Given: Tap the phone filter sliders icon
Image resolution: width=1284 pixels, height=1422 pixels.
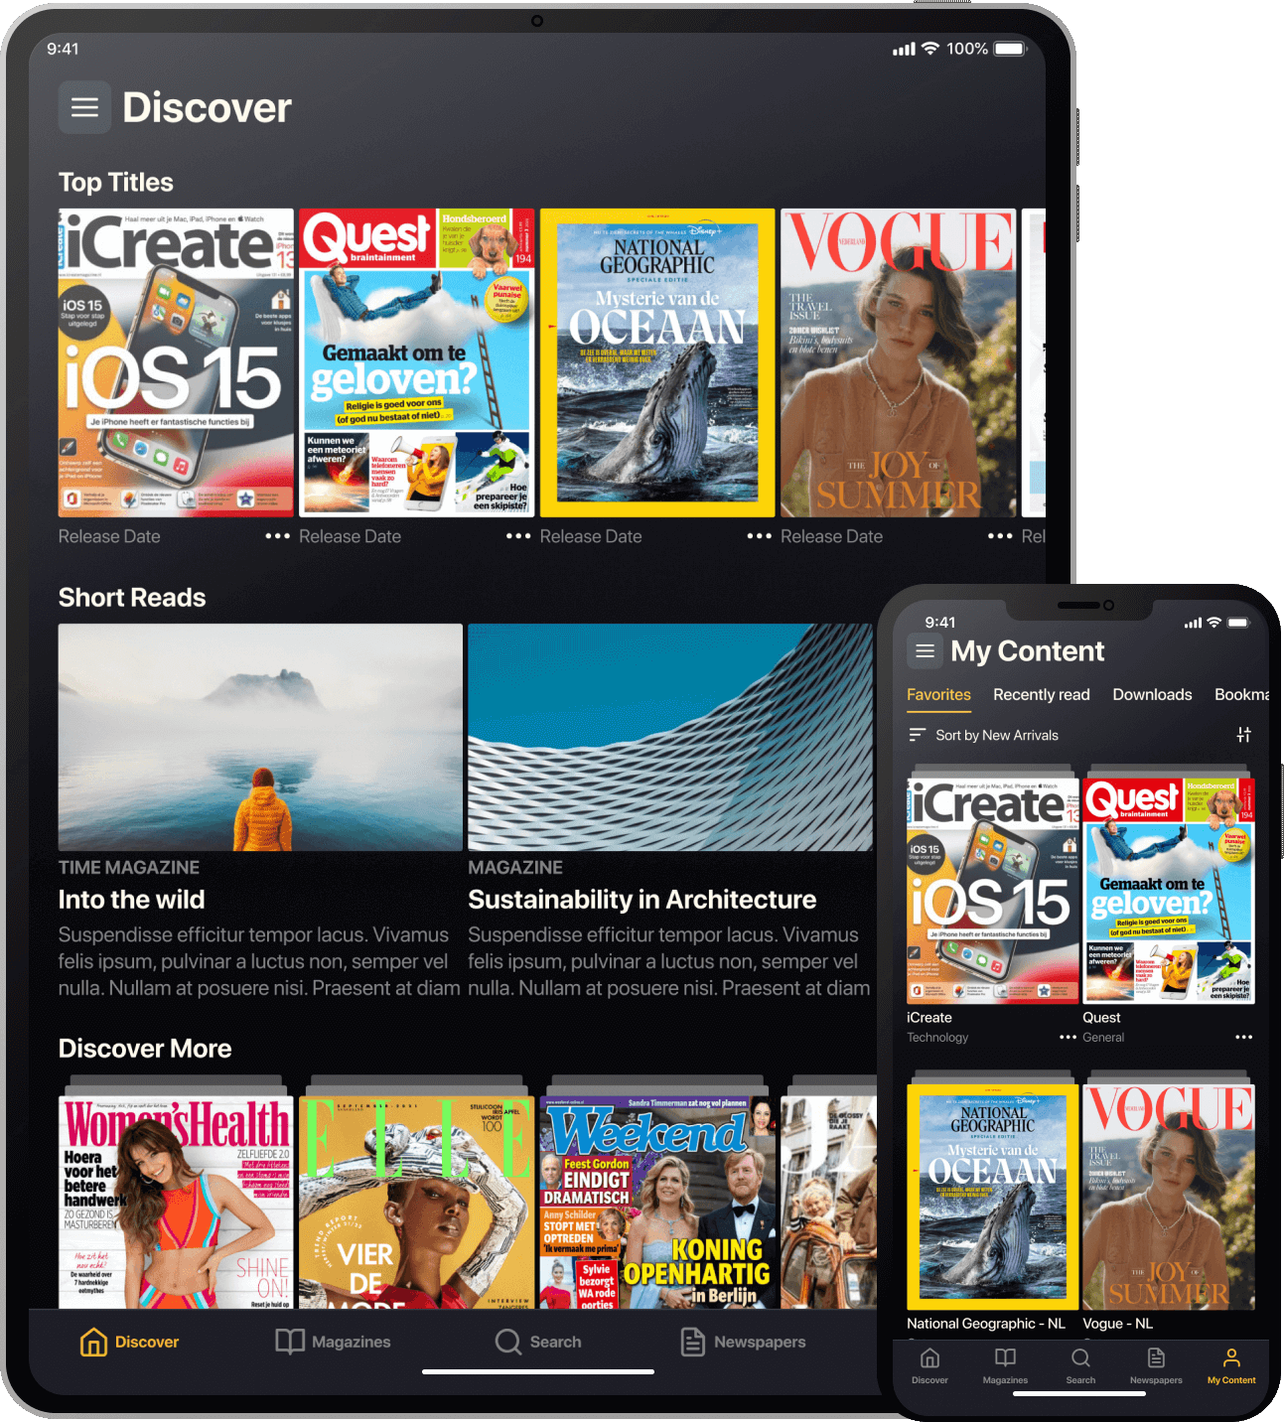Looking at the screenshot, I should tap(1243, 735).
